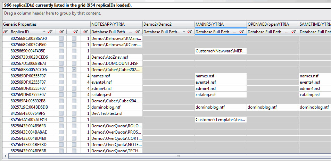The height and width of the screenshot is (161, 331).
Task: Click filter icon in Replica ID column header
Action: (x=50, y=32)
